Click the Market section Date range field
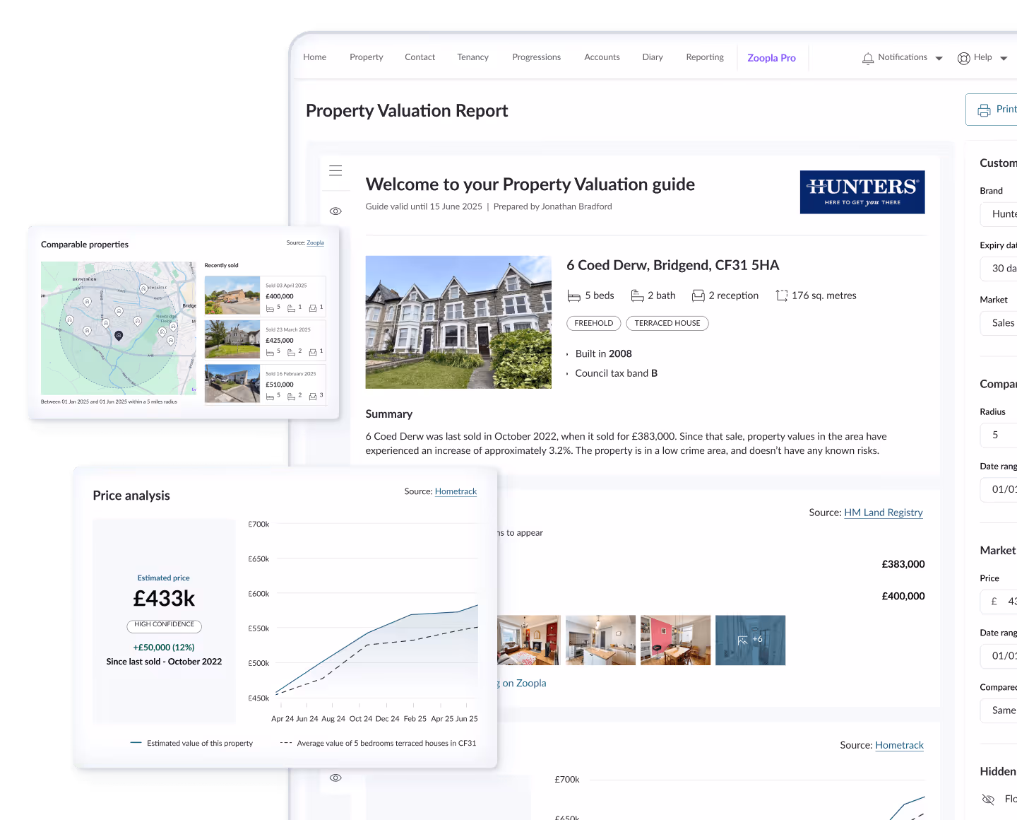This screenshot has height=820, width=1017. click(999, 656)
